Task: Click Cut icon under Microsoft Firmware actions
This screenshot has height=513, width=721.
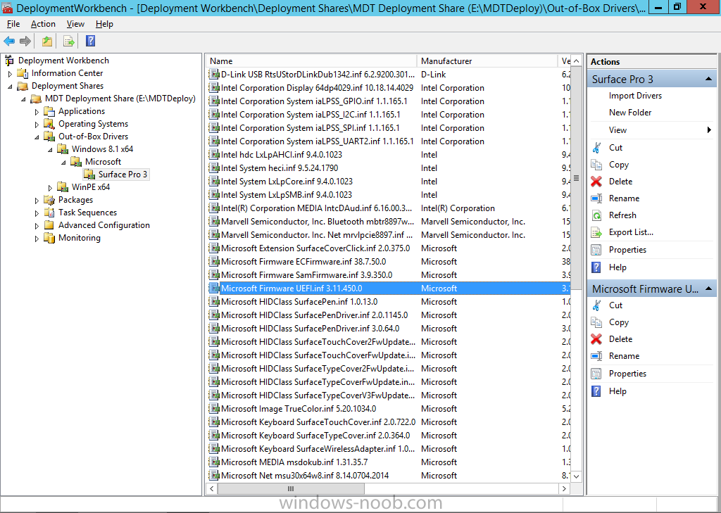Action: 596,305
